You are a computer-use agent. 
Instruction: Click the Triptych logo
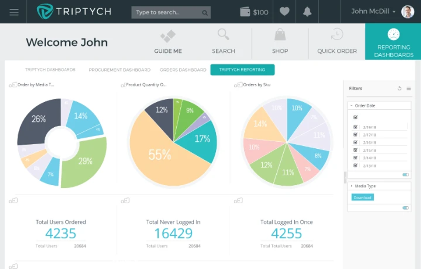[74, 11]
